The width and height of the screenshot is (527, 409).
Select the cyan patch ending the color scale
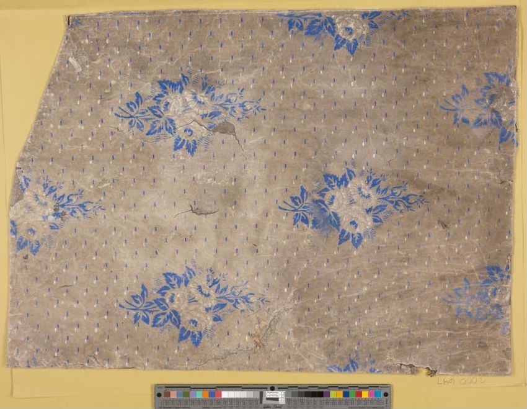[378, 394]
